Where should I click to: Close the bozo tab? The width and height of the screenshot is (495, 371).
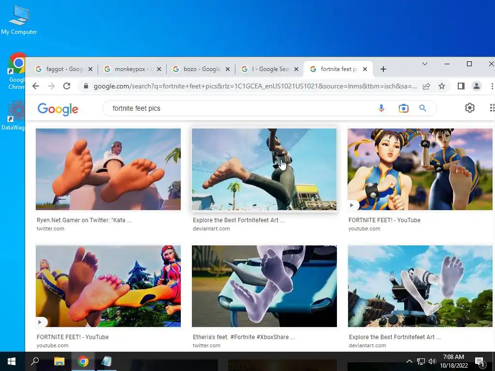(x=228, y=69)
